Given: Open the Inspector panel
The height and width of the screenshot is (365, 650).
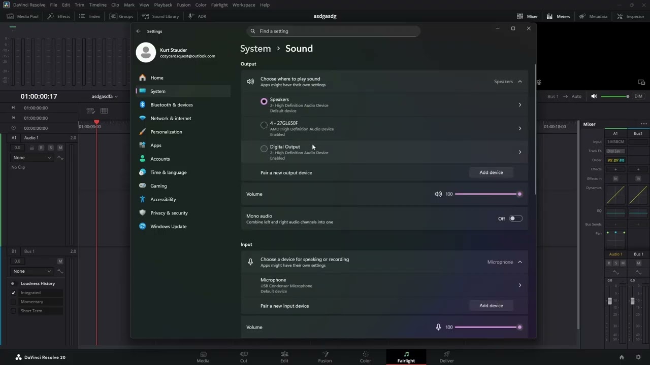Looking at the screenshot, I should pos(630,16).
